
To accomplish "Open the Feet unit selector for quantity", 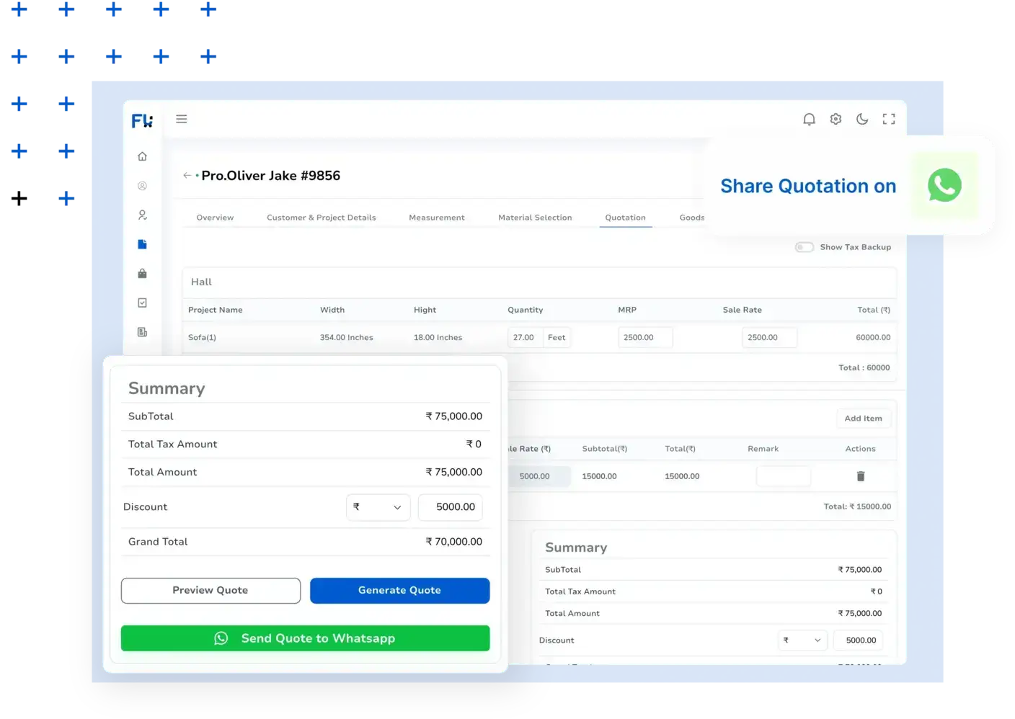I will coord(557,337).
